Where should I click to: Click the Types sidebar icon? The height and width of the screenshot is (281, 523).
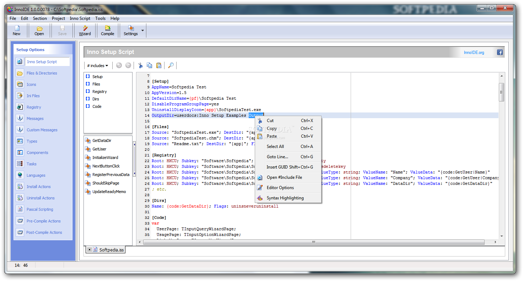tap(20, 141)
